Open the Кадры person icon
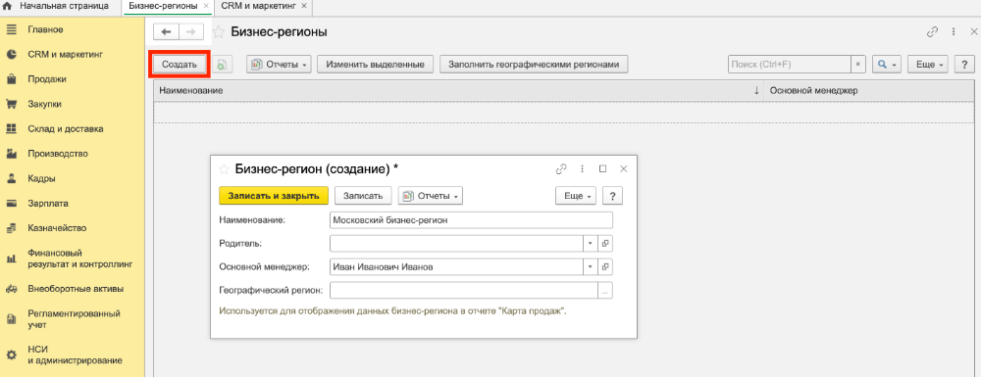The image size is (981, 377). click(x=11, y=178)
